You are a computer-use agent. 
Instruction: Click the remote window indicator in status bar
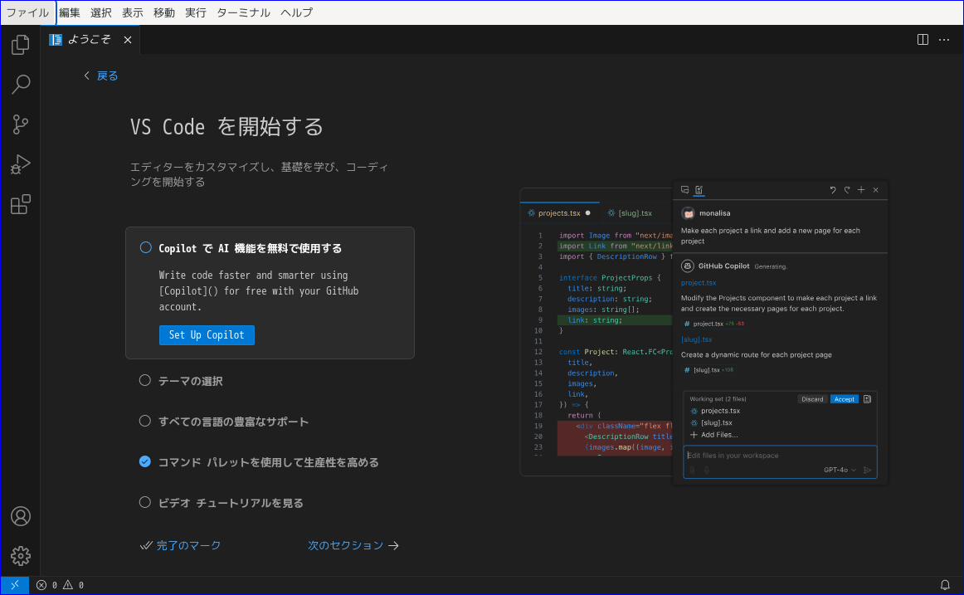tap(15, 585)
